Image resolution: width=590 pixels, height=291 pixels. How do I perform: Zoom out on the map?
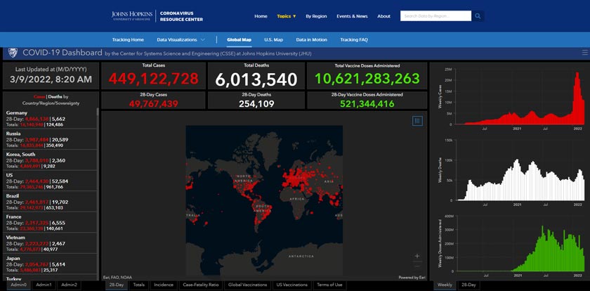417,266
